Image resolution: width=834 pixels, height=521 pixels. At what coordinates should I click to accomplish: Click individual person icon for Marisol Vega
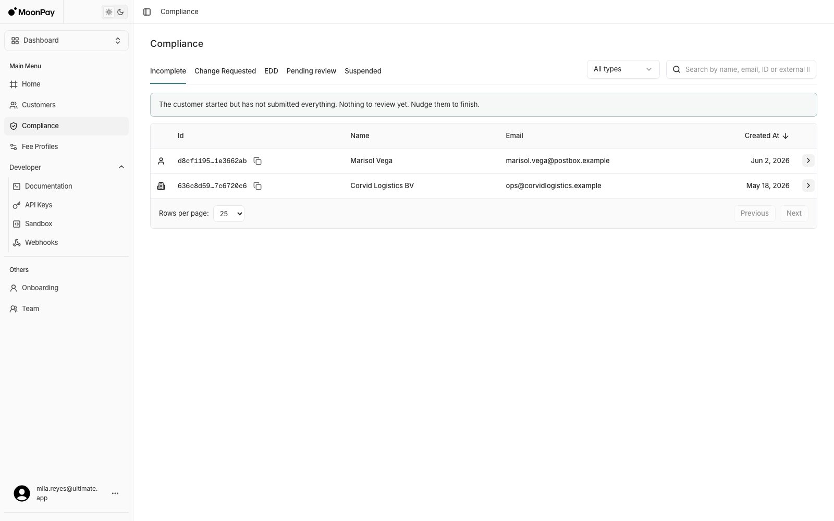tap(161, 161)
